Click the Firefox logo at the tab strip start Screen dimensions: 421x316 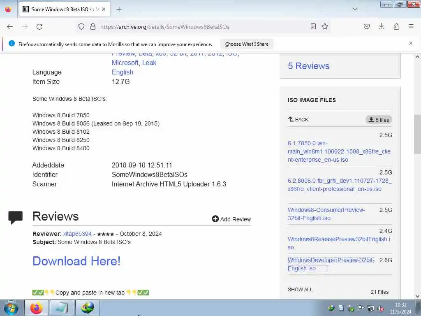(8, 9)
